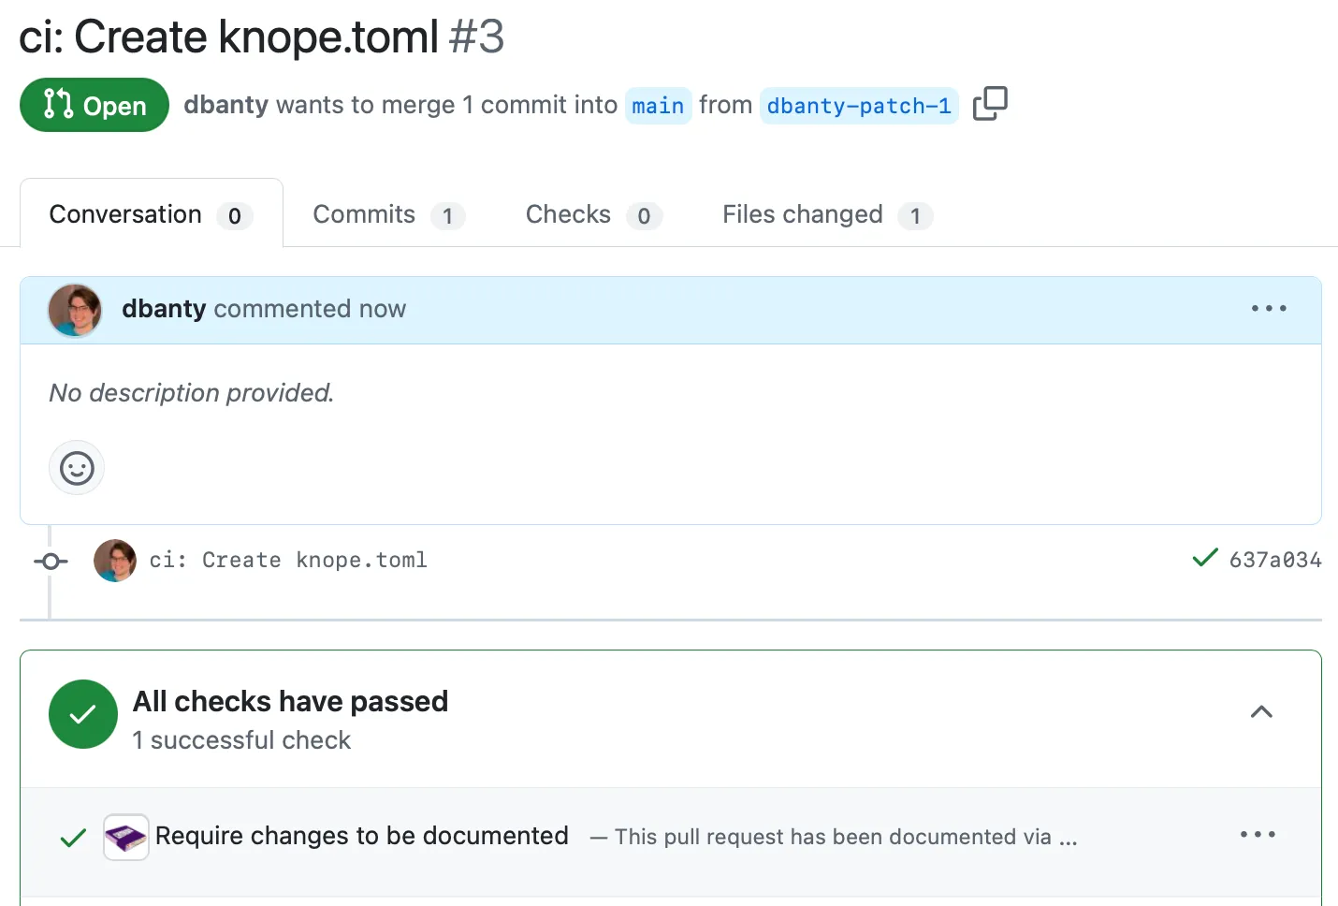
Task: Copy the branch name using the copy icon
Action: pos(990,103)
